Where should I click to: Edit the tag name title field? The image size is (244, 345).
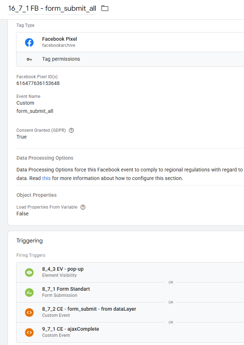52,8
